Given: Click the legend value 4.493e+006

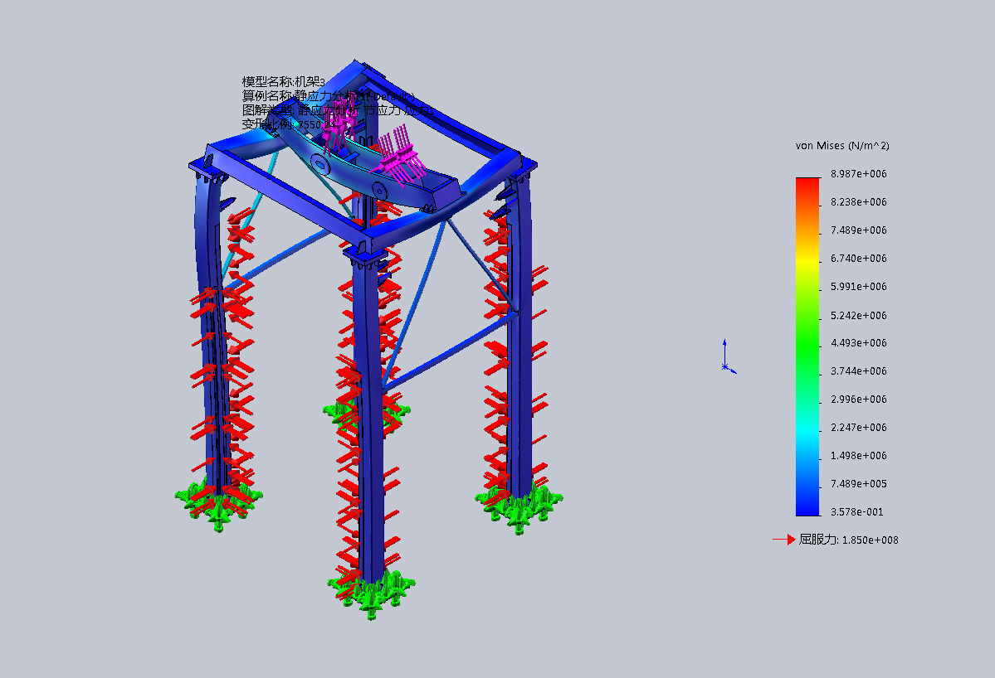Looking at the screenshot, I should point(859,343).
